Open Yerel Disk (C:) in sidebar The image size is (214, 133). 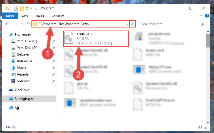tap(27, 41)
